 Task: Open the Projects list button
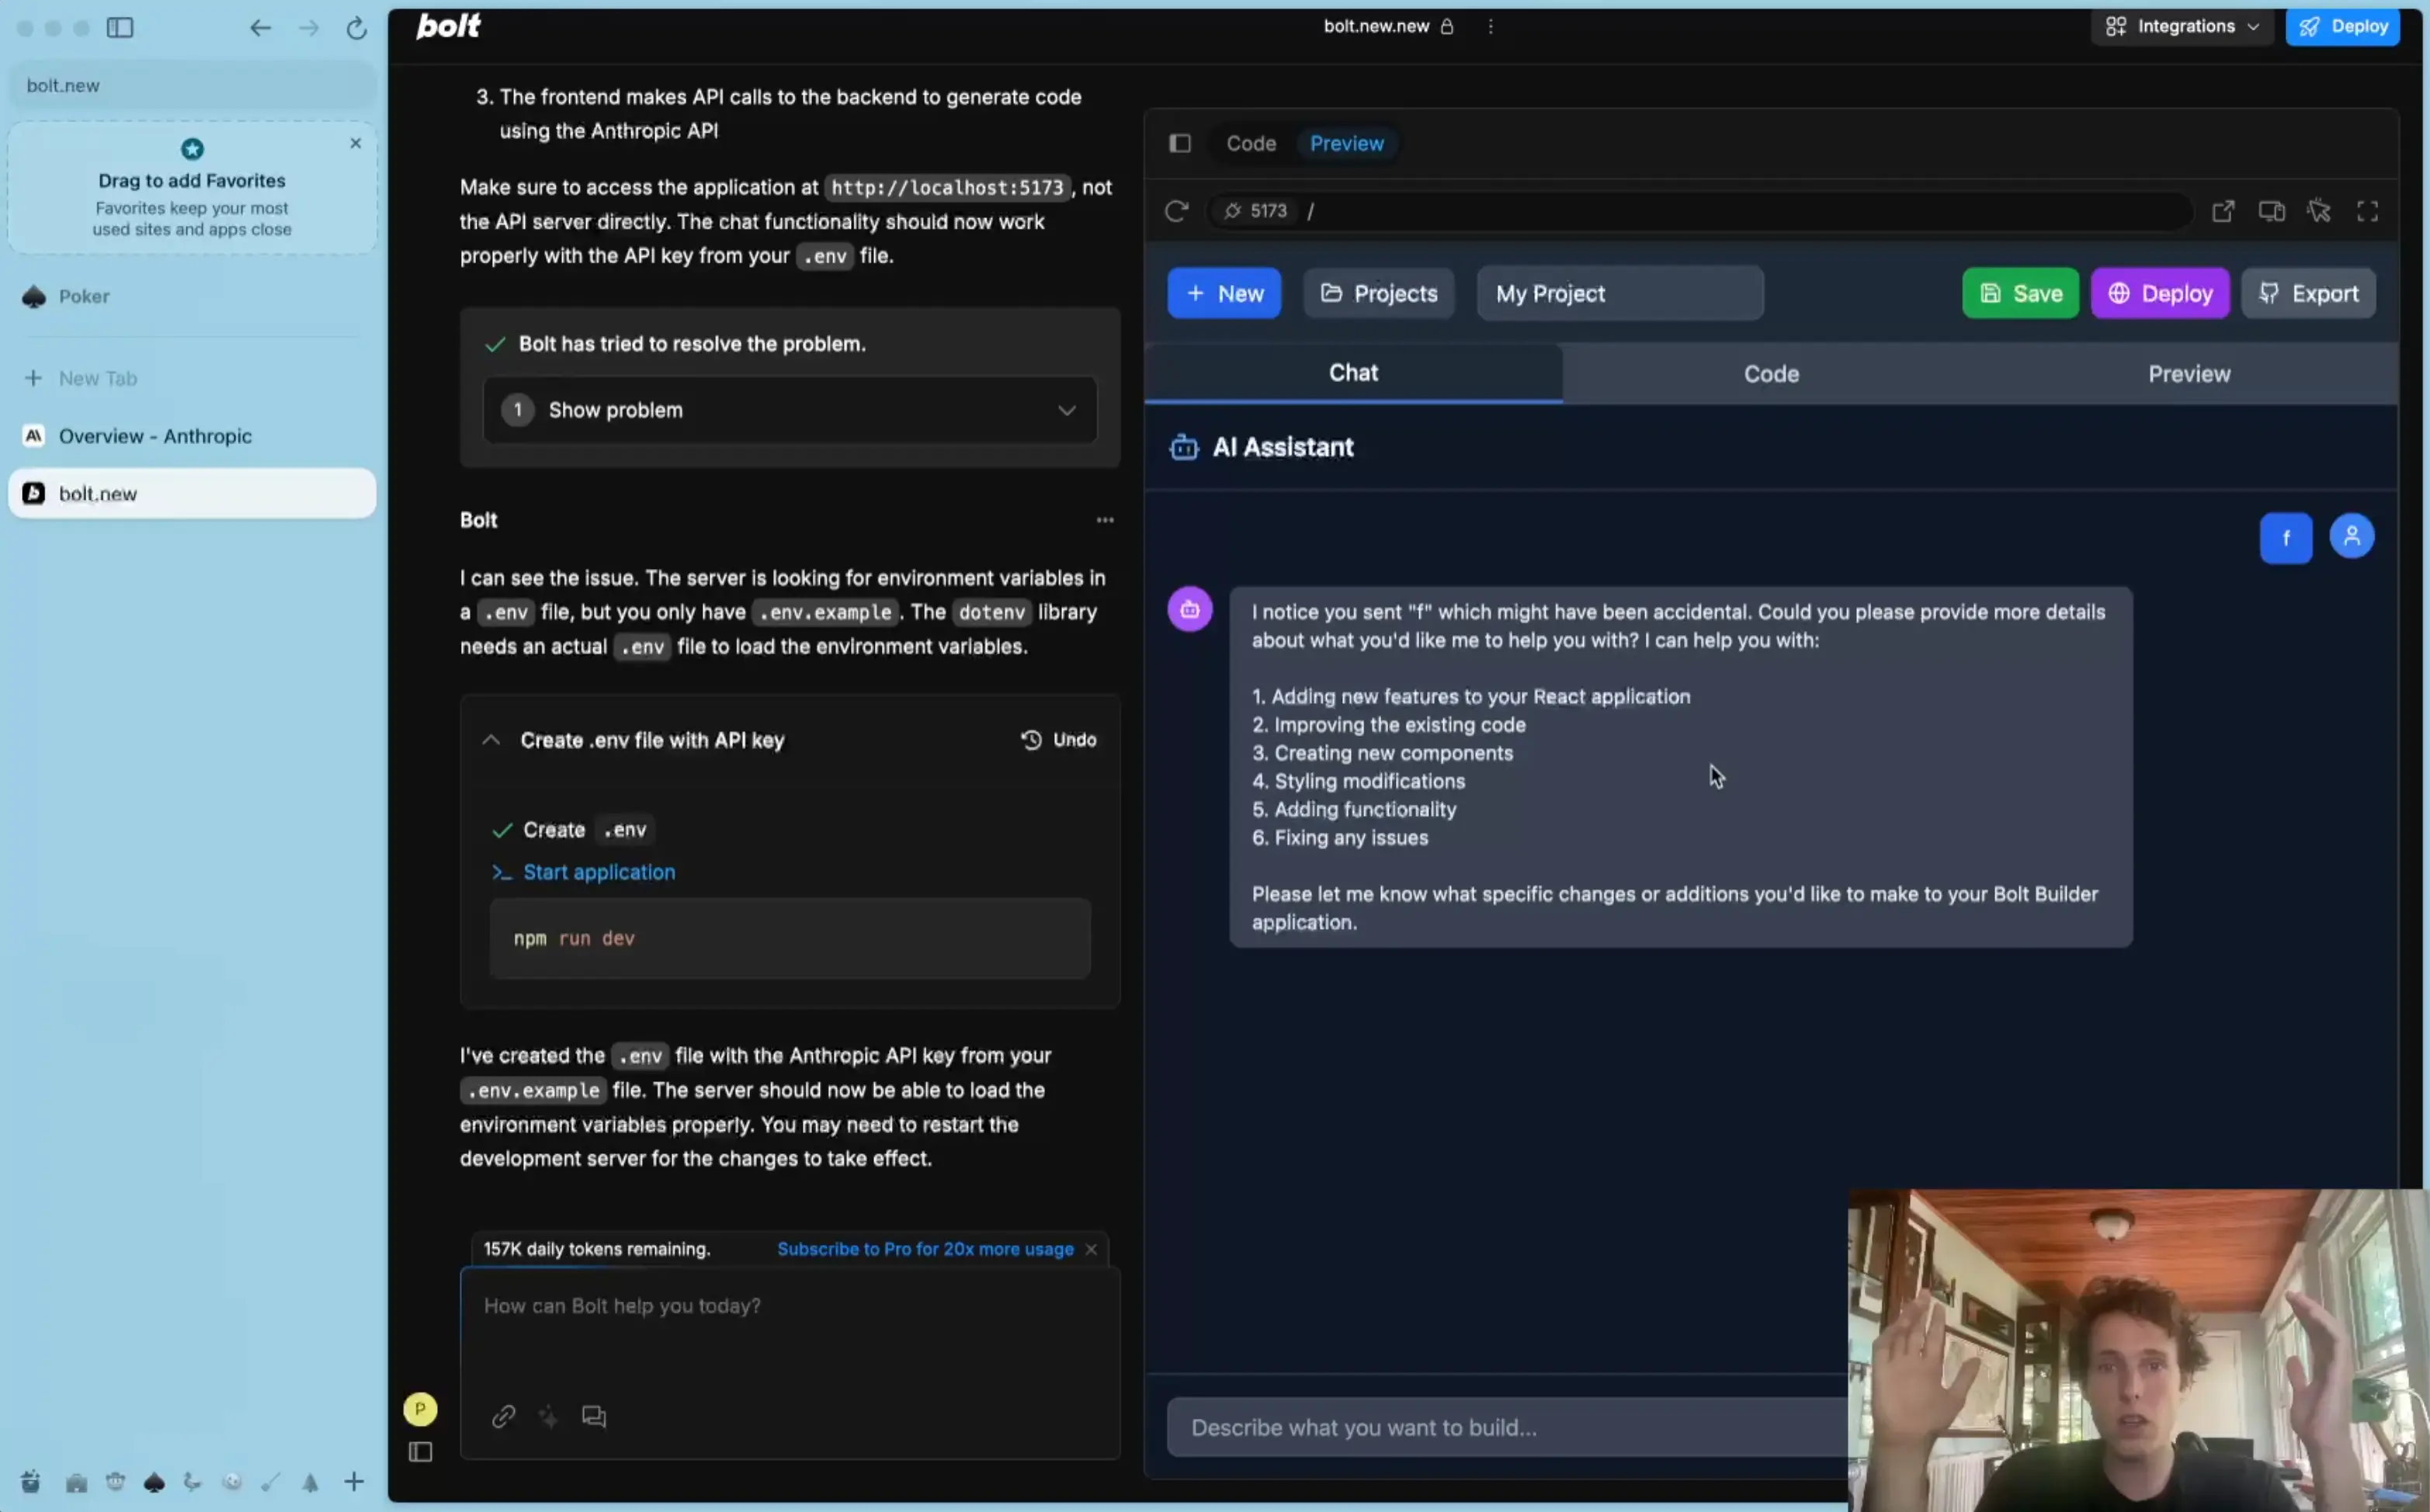coord(1378,294)
